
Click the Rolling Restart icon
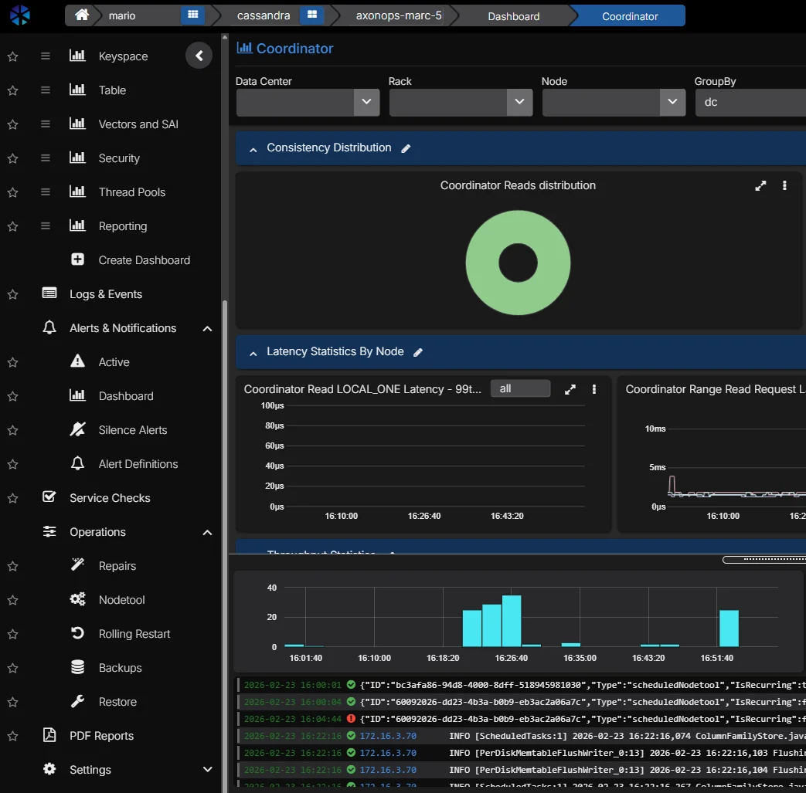click(x=77, y=633)
